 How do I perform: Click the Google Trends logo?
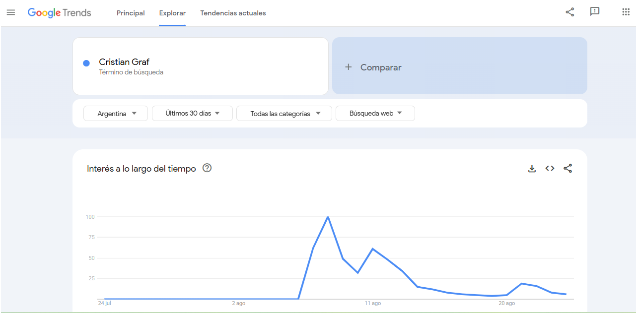(x=60, y=13)
